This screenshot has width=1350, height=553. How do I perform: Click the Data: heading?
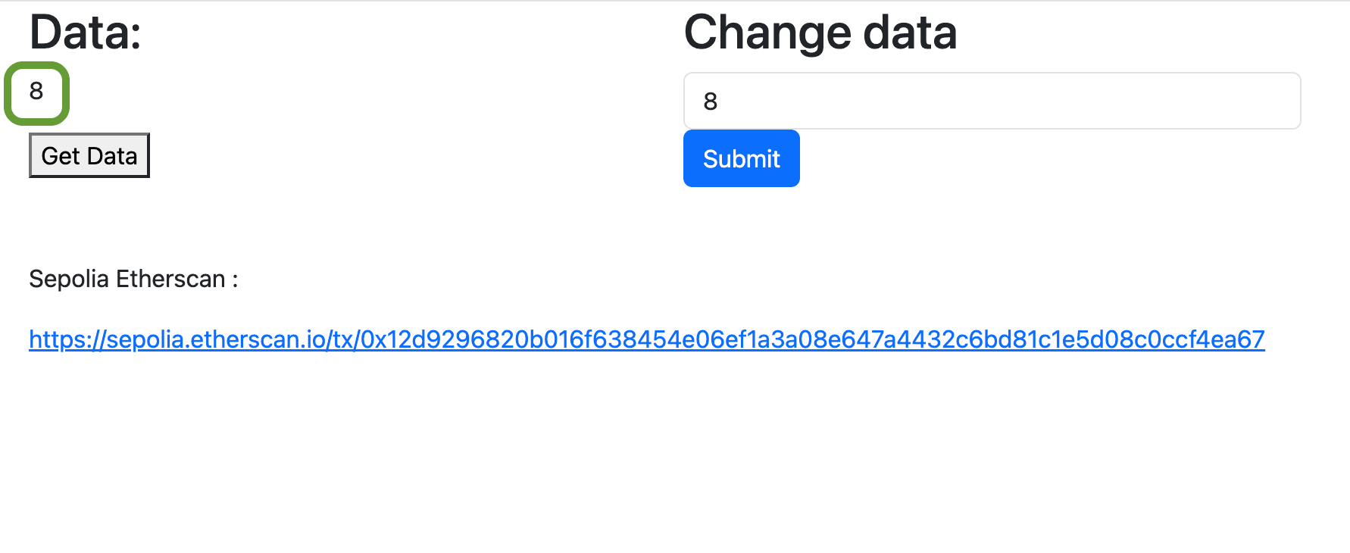point(83,32)
